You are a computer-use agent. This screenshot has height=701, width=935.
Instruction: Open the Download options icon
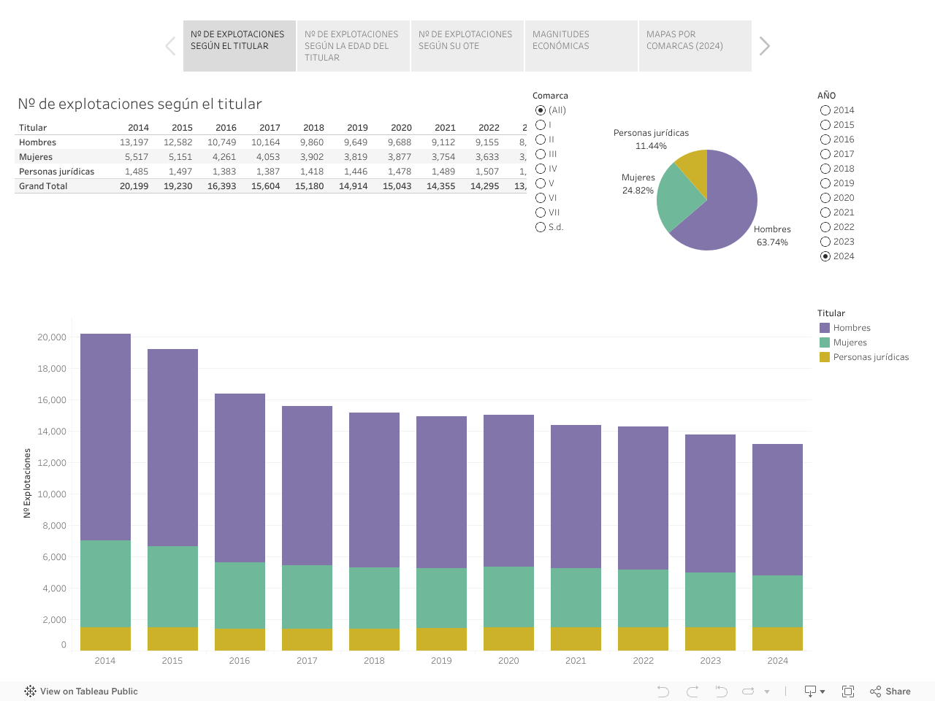[814, 692]
